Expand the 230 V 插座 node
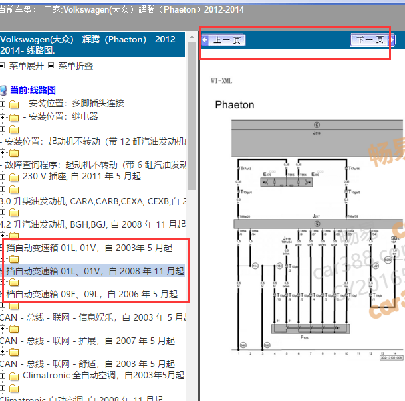The width and height of the screenshot is (405, 401). click(2, 177)
